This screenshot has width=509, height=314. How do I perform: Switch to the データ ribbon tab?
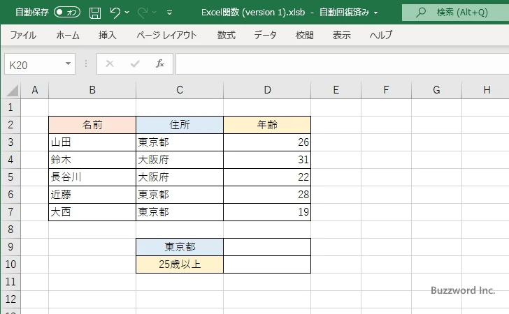point(265,35)
